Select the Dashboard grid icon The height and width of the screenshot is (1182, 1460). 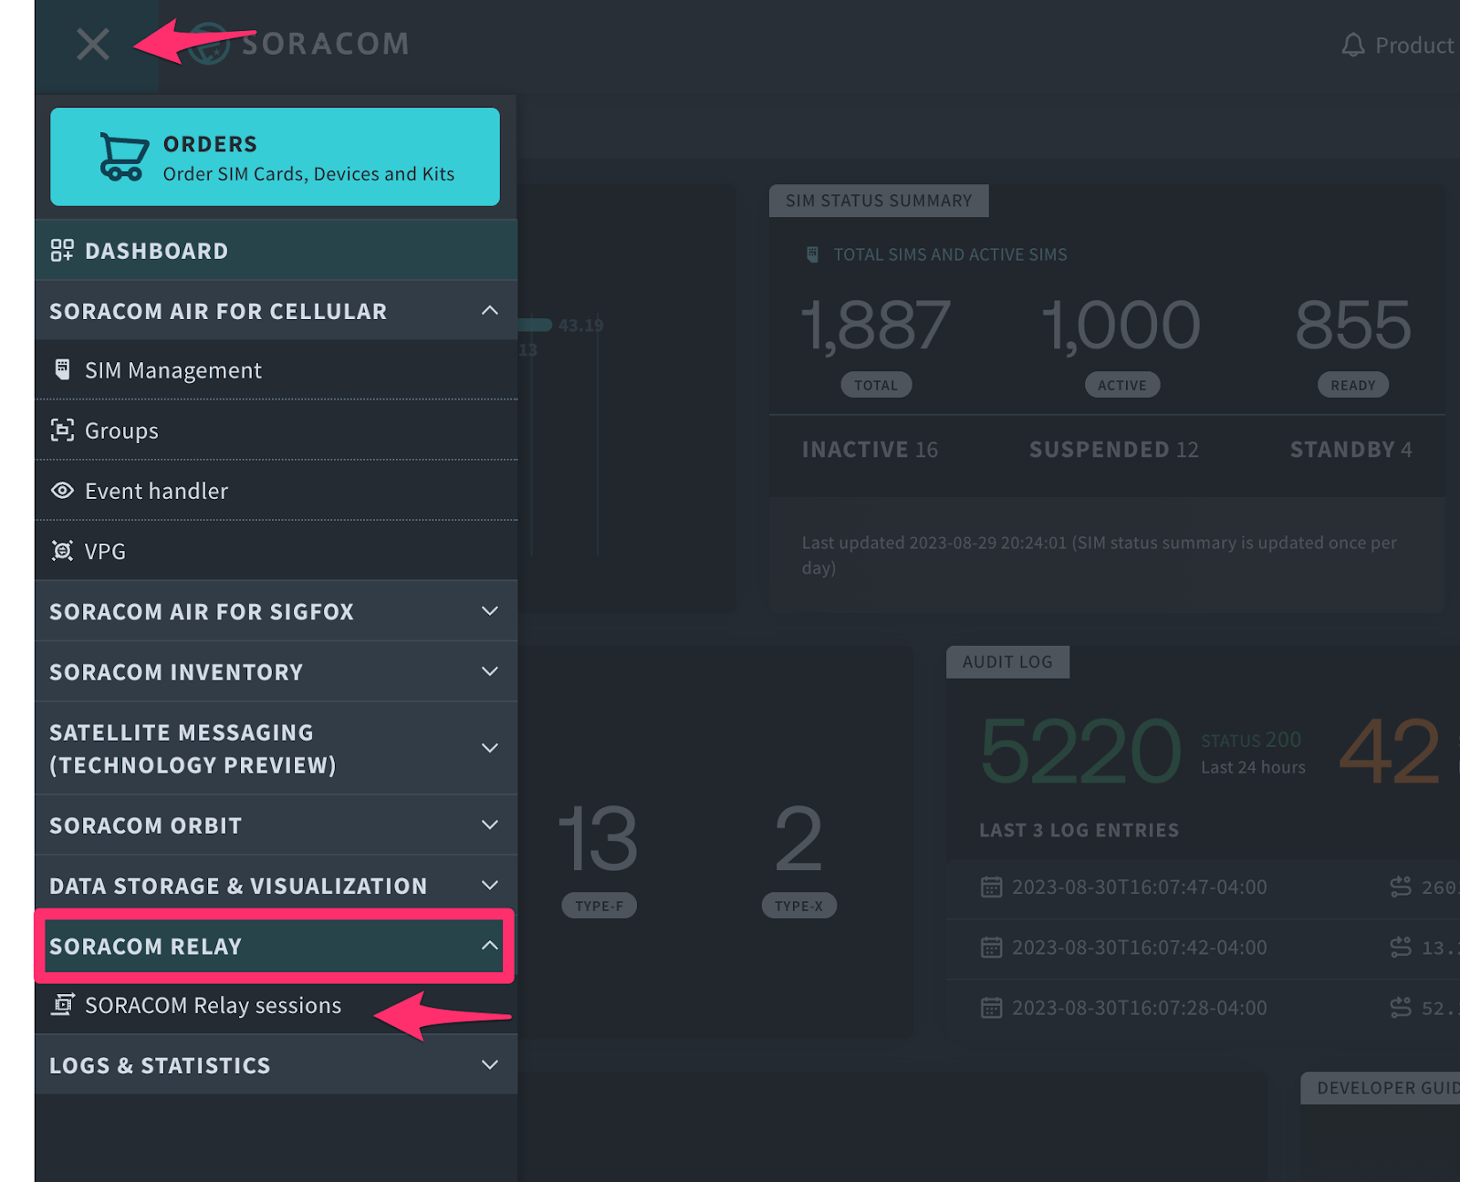click(x=62, y=249)
